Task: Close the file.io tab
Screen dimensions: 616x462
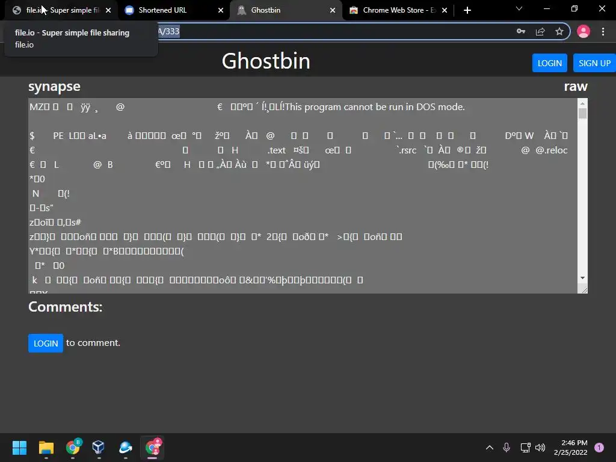Action: 108,10
